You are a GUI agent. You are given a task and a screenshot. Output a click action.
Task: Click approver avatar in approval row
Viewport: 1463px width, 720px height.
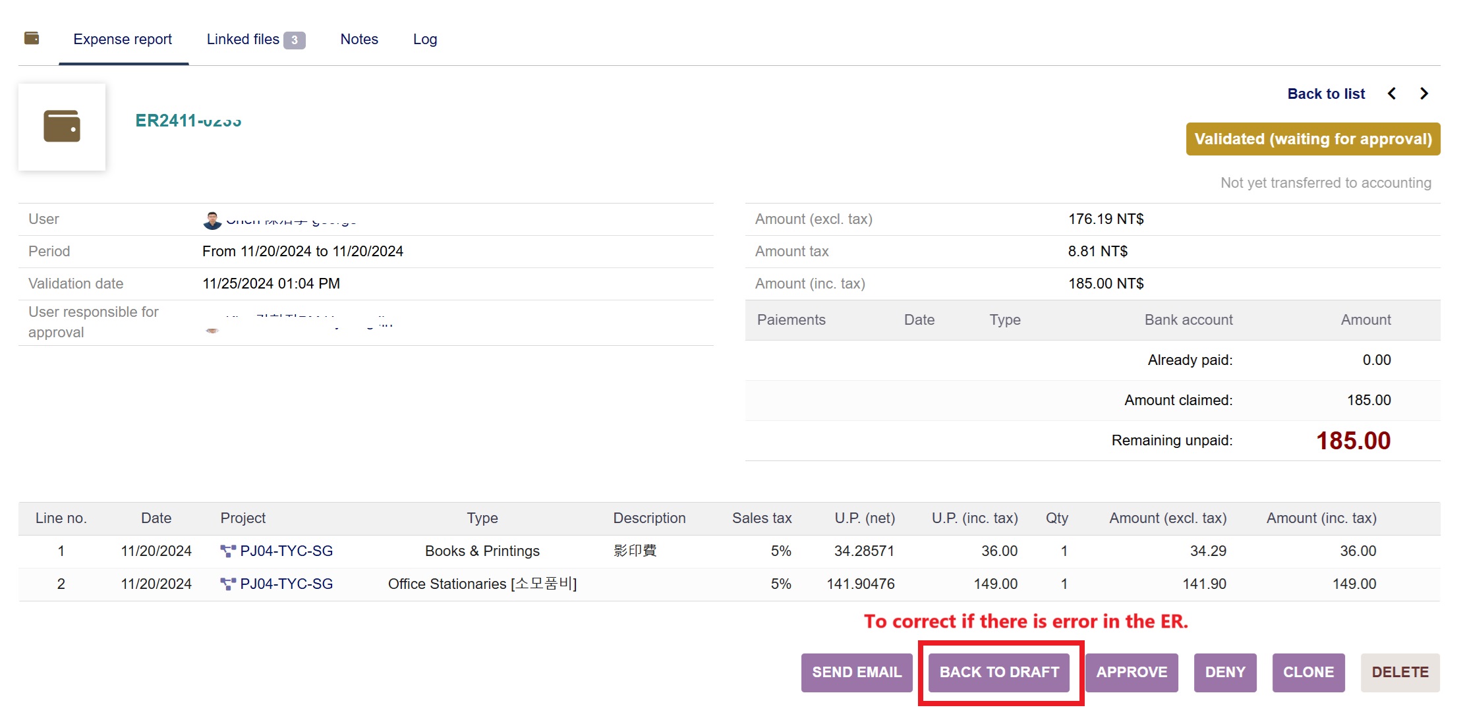212,329
